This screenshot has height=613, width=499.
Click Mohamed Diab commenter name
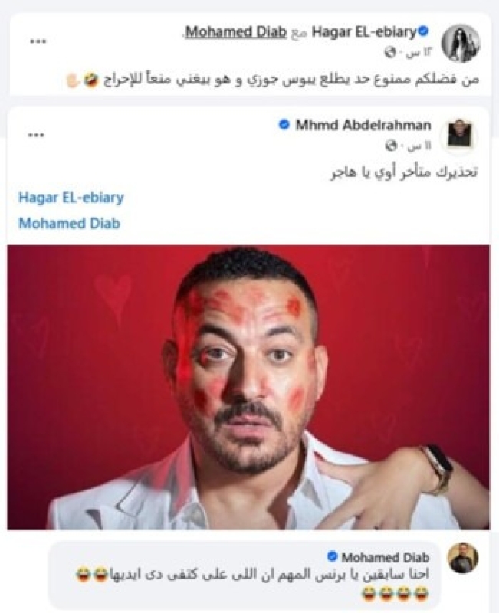click(386, 557)
